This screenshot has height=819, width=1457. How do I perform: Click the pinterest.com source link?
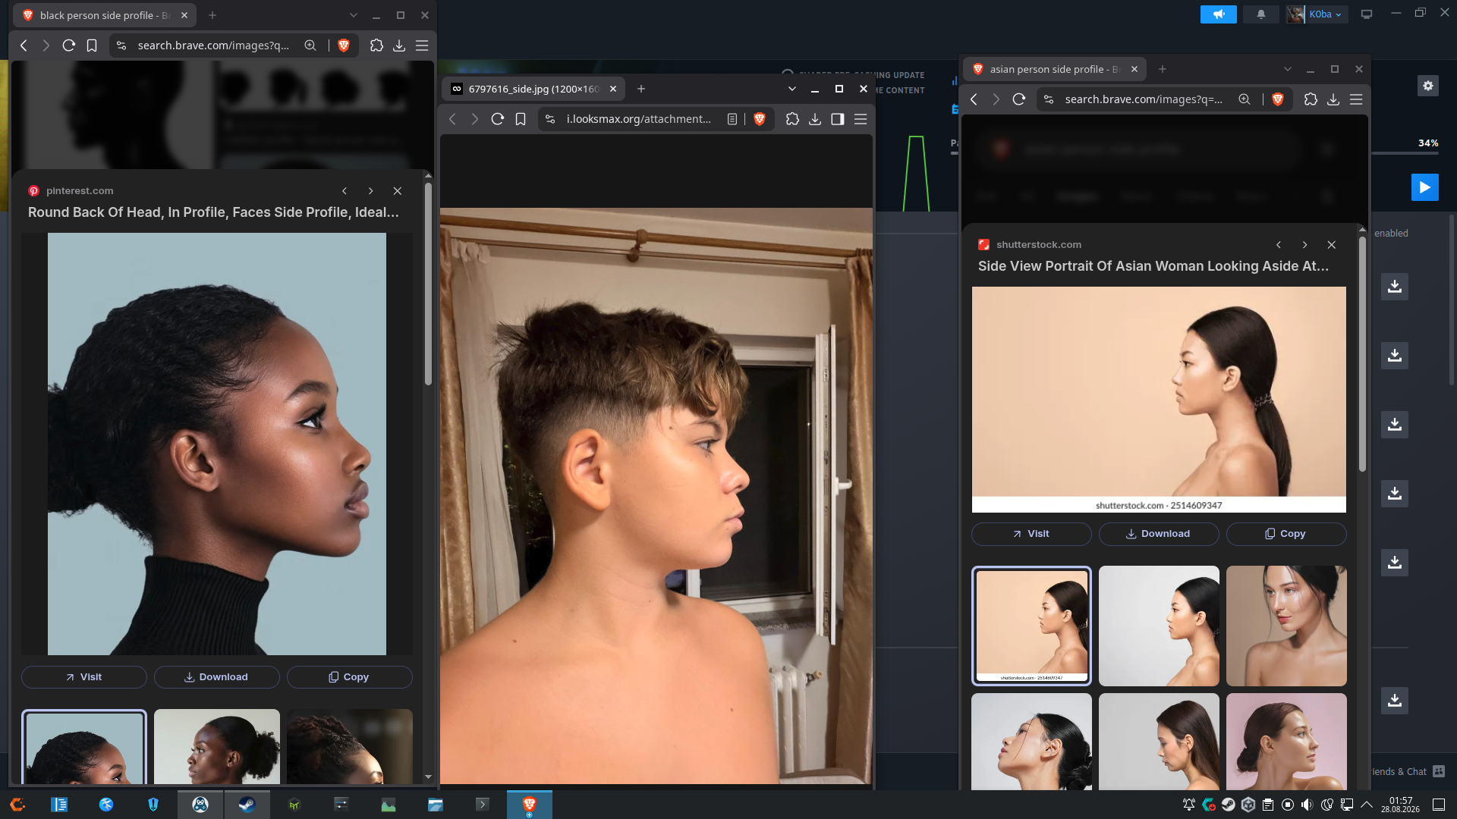tap(80, 191)
